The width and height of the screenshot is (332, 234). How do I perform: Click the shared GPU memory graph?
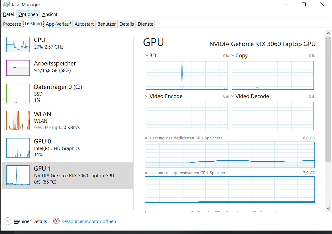[230, 189]
